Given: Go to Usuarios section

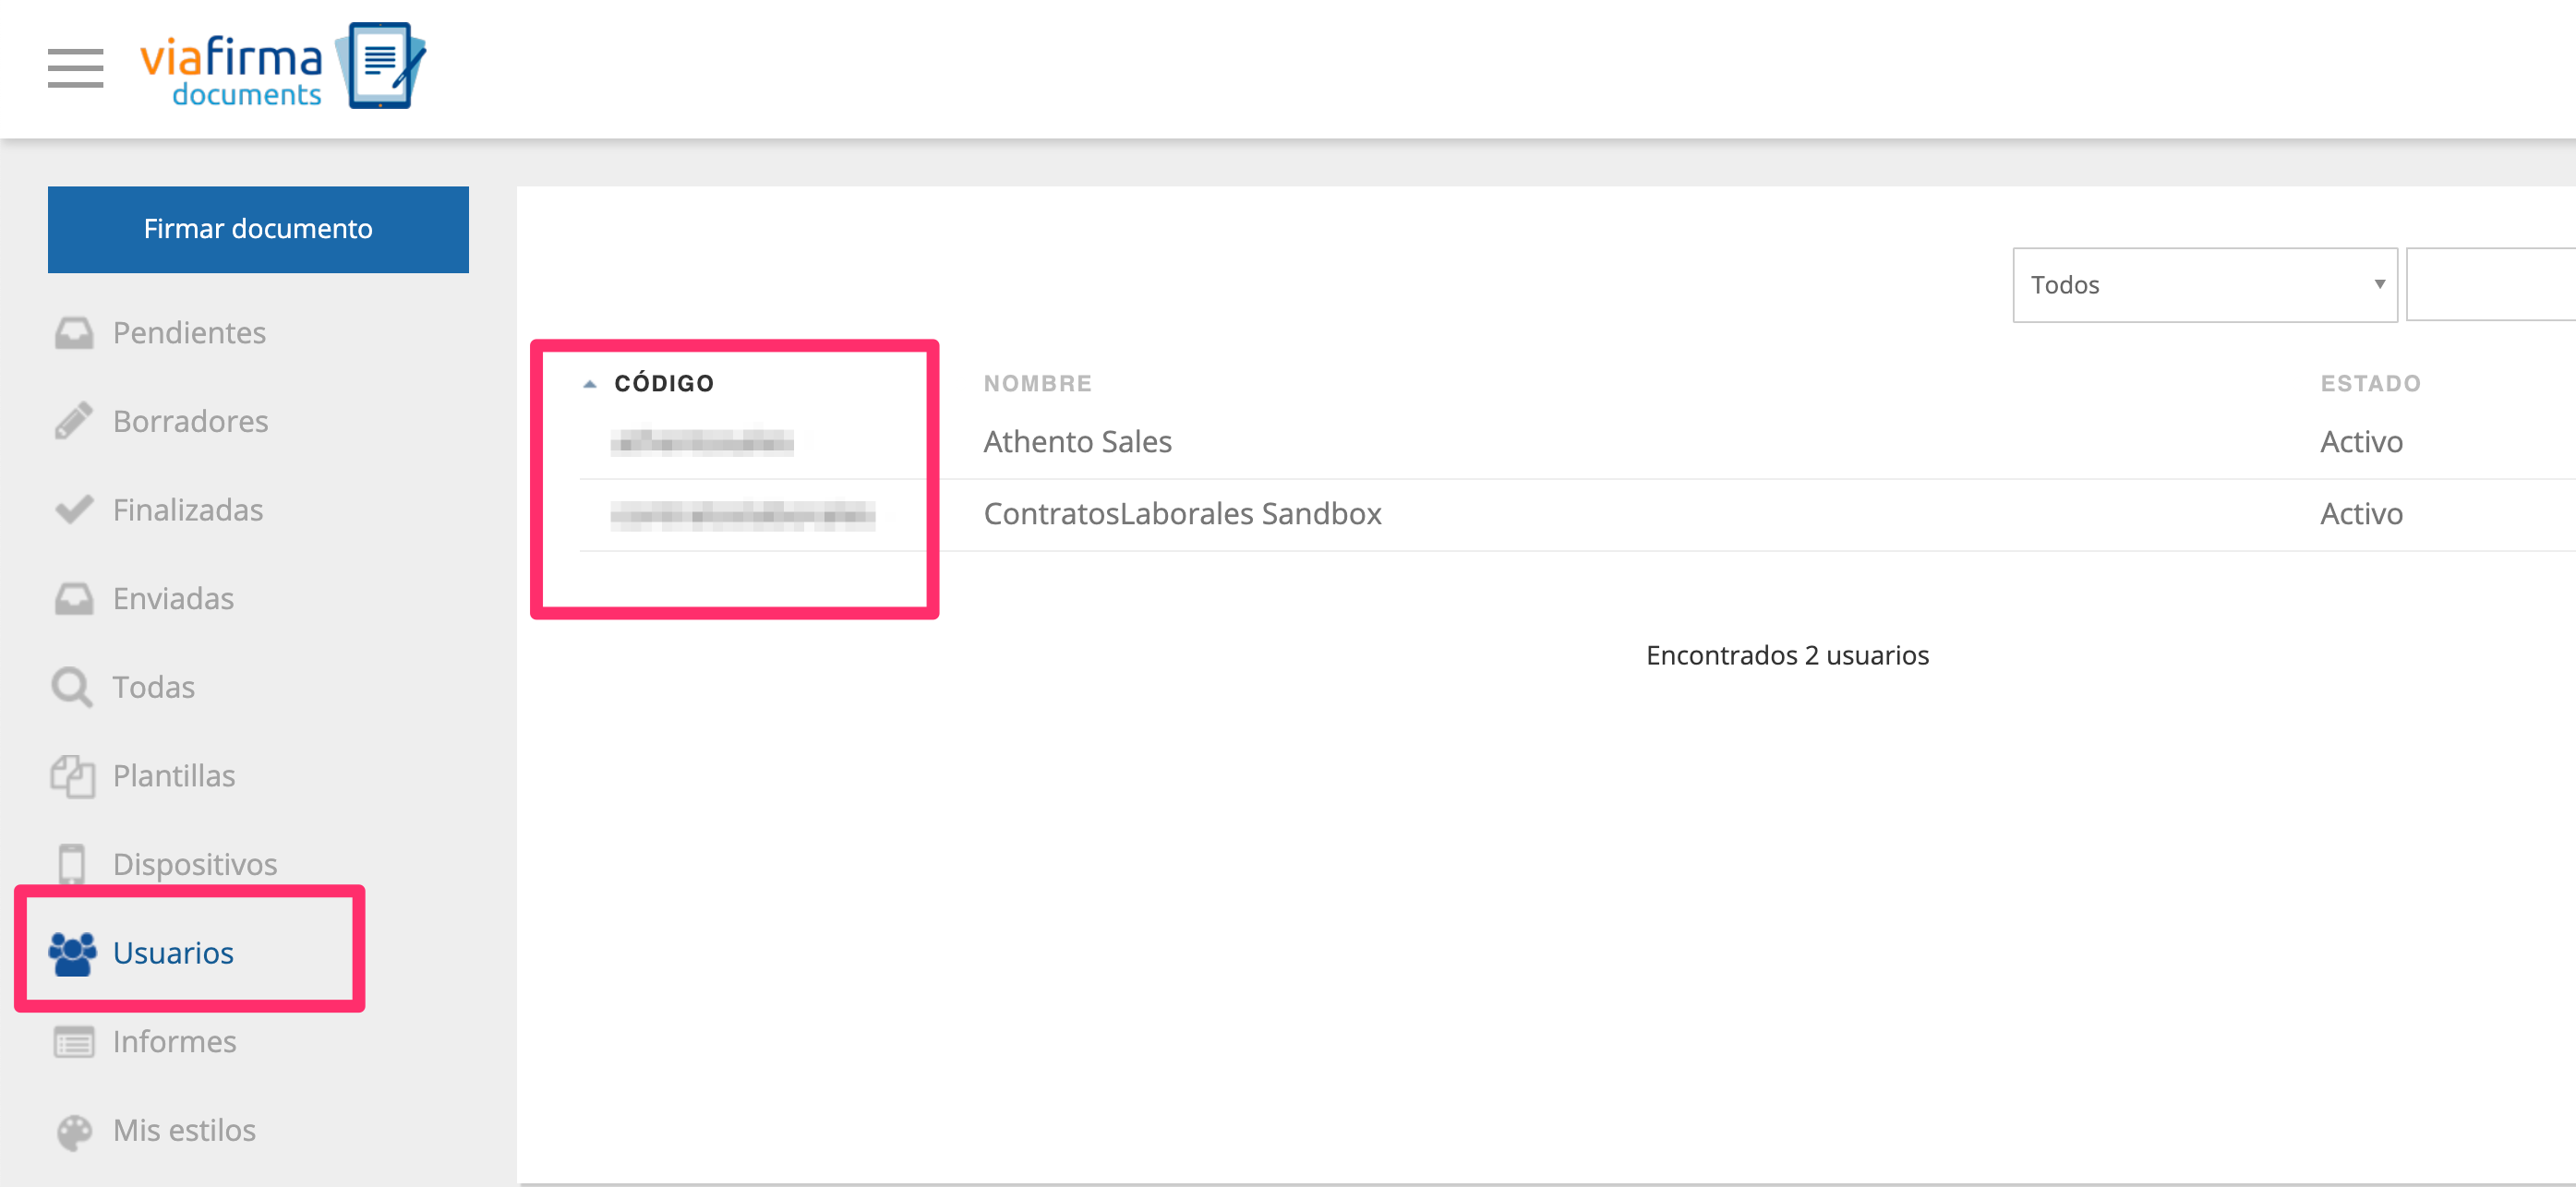Looking at the screenshot, I should click(x=173, y=953).
